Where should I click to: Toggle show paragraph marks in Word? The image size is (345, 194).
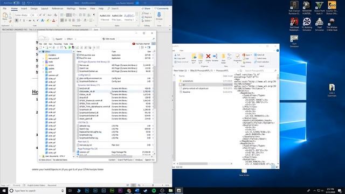tap(94, 15)
